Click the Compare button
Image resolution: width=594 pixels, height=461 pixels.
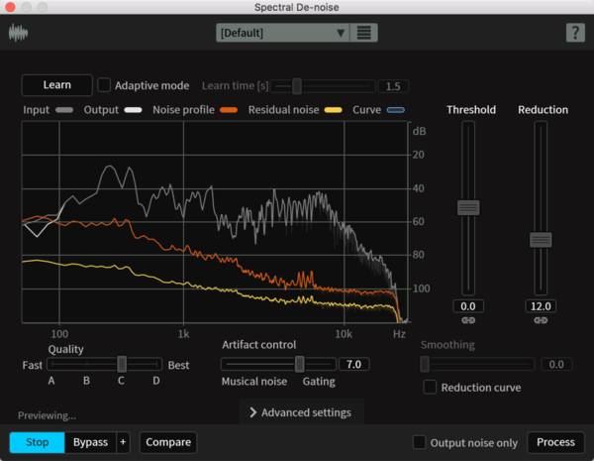[167, 442]
